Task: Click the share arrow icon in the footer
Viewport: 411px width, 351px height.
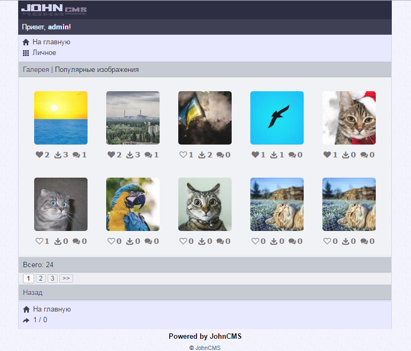Action: tap(26, 320)
